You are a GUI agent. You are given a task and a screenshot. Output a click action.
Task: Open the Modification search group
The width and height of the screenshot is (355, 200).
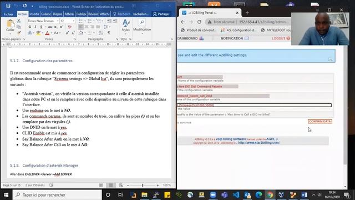tap(142, 27)
